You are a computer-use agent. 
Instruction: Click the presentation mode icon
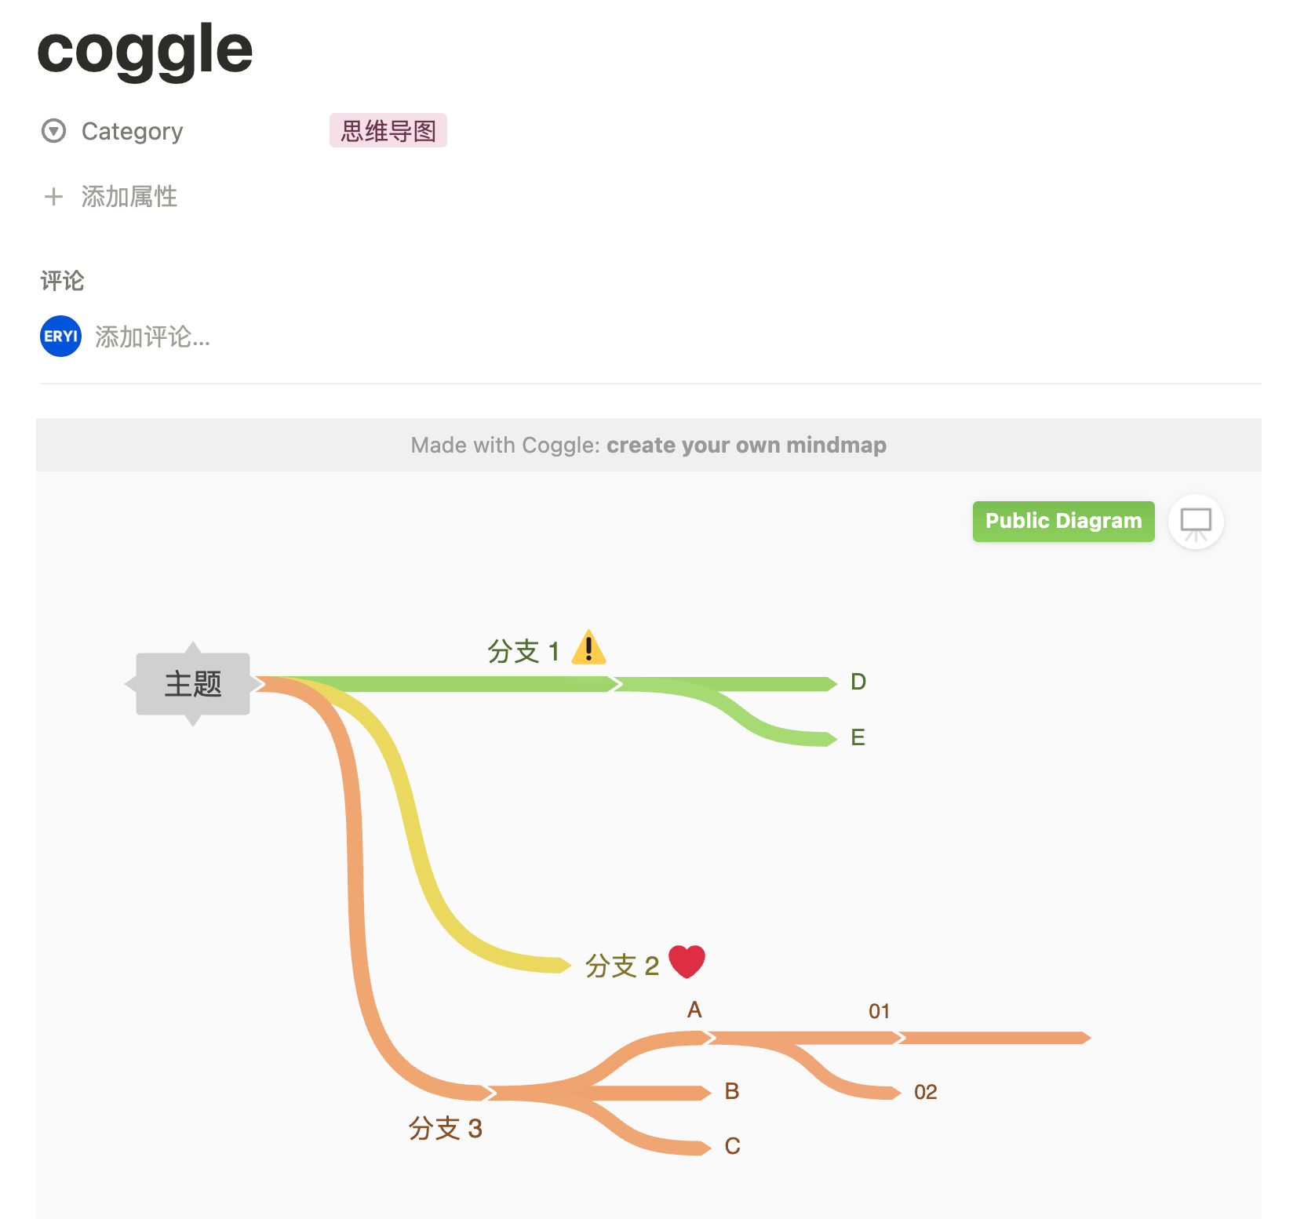coord(1196,522)
